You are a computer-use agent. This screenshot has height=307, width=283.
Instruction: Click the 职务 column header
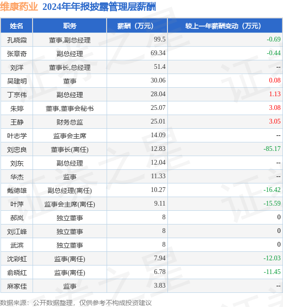click(x=70, y=25)
